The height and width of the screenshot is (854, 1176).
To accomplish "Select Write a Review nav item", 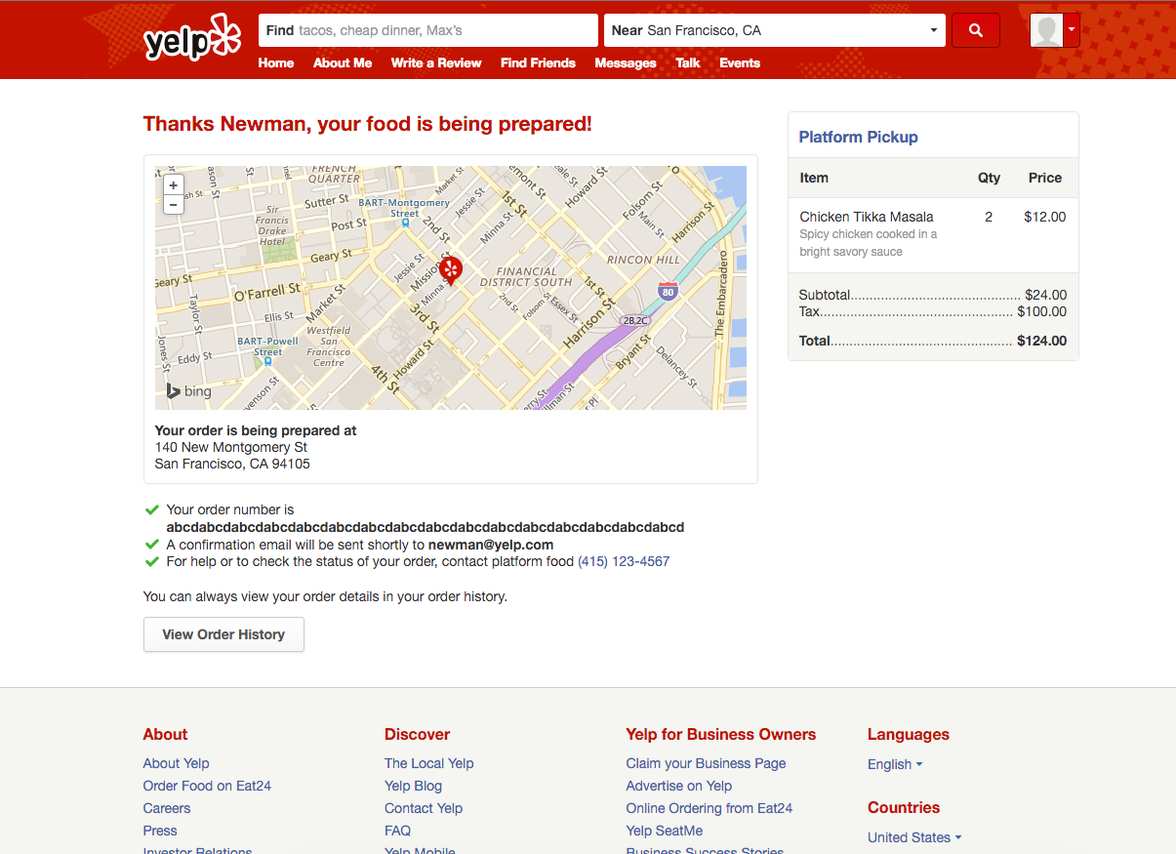I will (436, 62).
